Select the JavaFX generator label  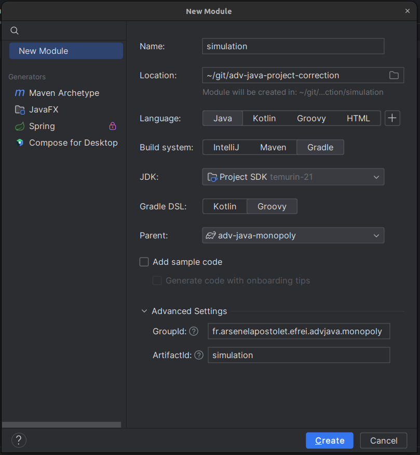[44, 109]
